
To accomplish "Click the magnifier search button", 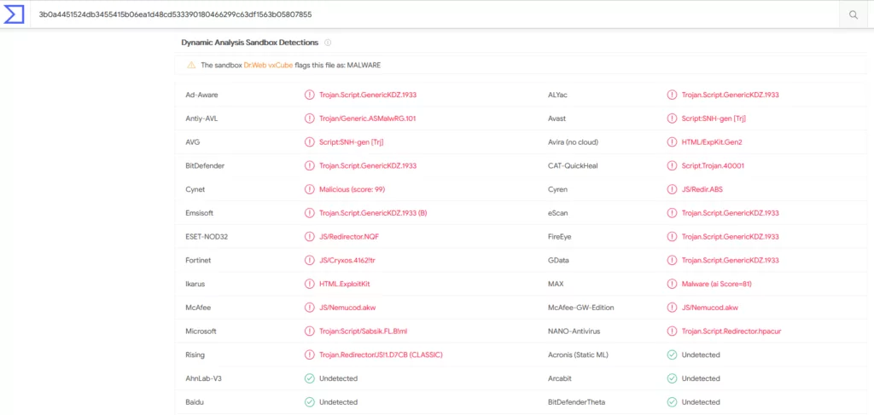I will 854,15.
